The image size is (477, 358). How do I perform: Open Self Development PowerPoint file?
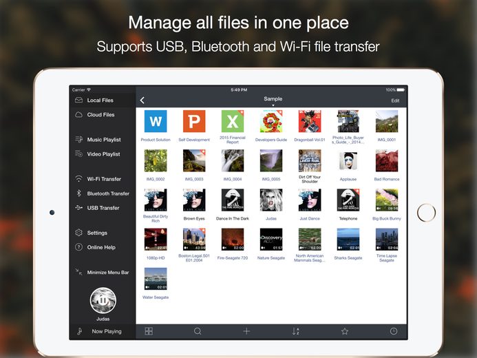click(194, 121)
